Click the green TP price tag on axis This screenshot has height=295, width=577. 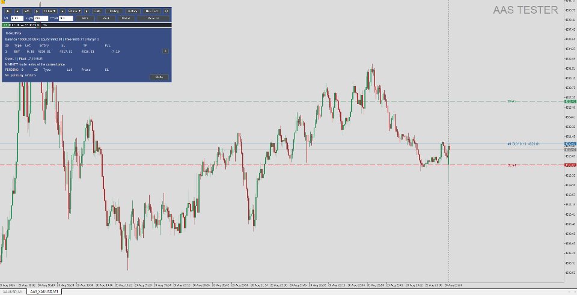[x=570, y=101]
